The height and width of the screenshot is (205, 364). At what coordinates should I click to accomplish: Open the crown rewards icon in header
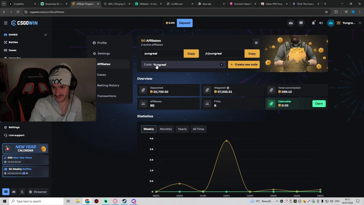[291, 23]
